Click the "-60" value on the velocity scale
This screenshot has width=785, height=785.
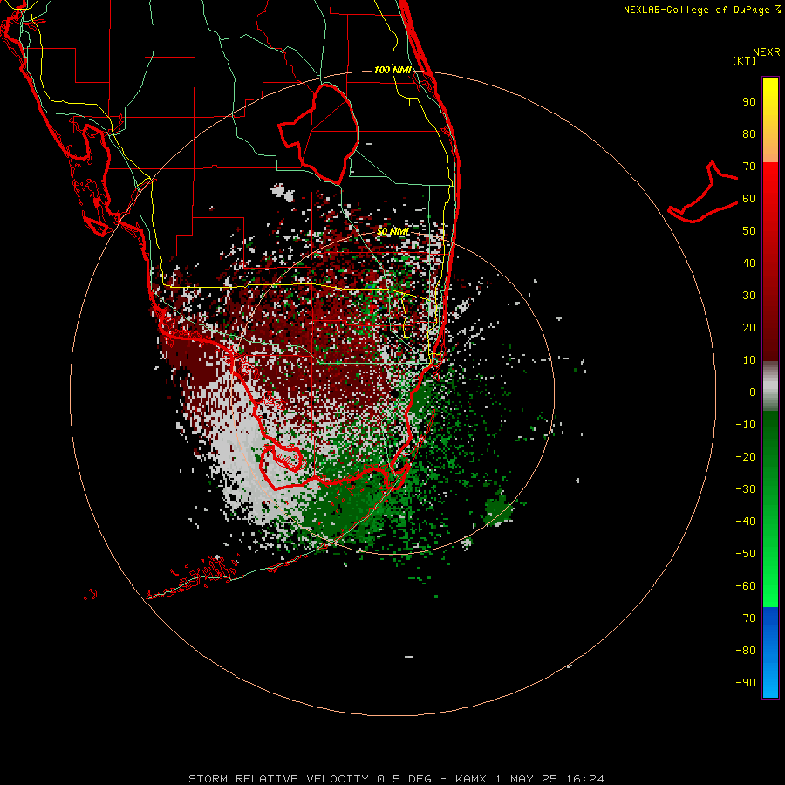coord(746,586)
